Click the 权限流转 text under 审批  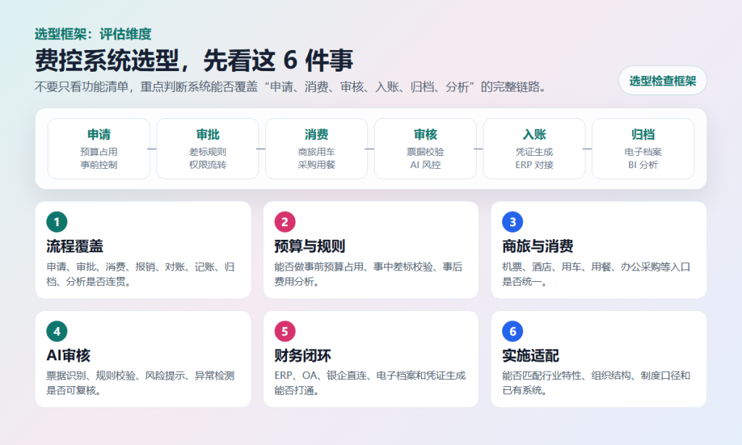pyautogui.click(x=208, y=165)
